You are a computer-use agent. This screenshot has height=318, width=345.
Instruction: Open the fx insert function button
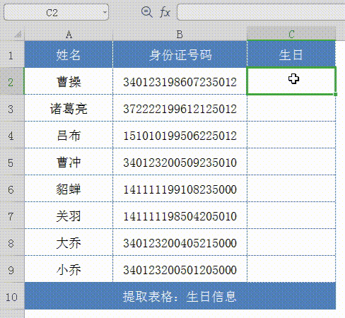pyautogui.click(x=165, y=12)
